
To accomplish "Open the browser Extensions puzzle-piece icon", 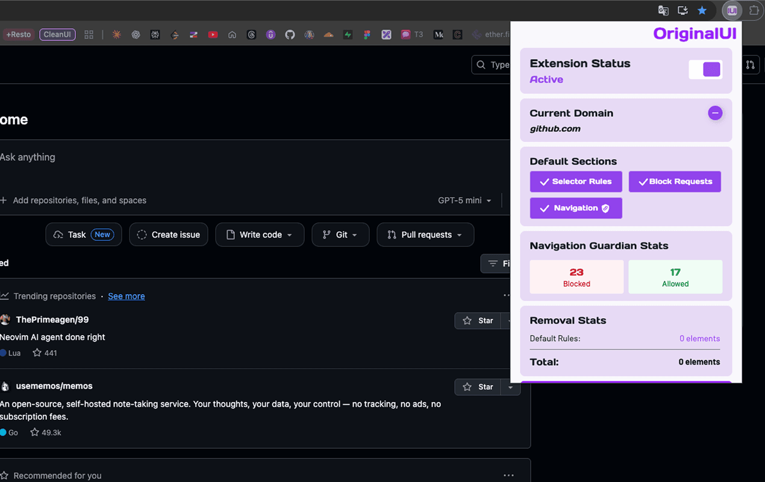I will 754,10.
